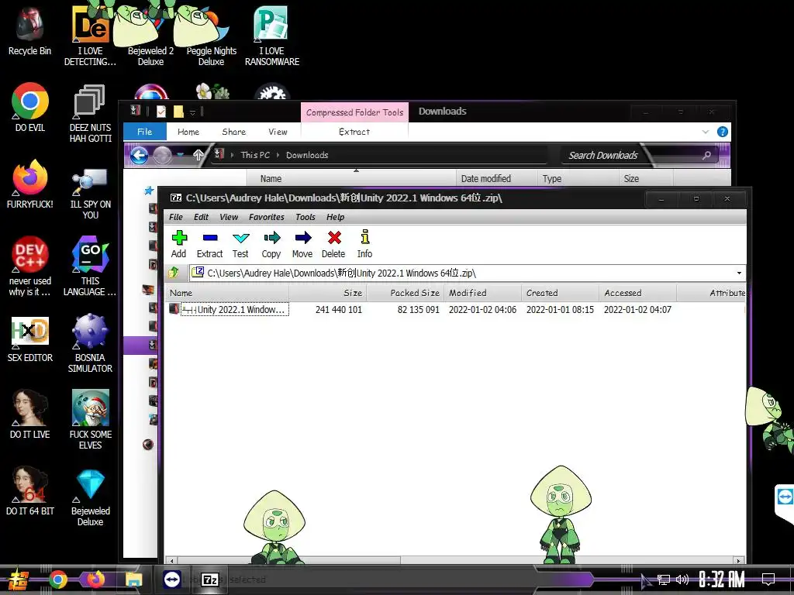
Task: Sort 7-Zip list by Packed Size column
Action: click(x=406, y=293)
